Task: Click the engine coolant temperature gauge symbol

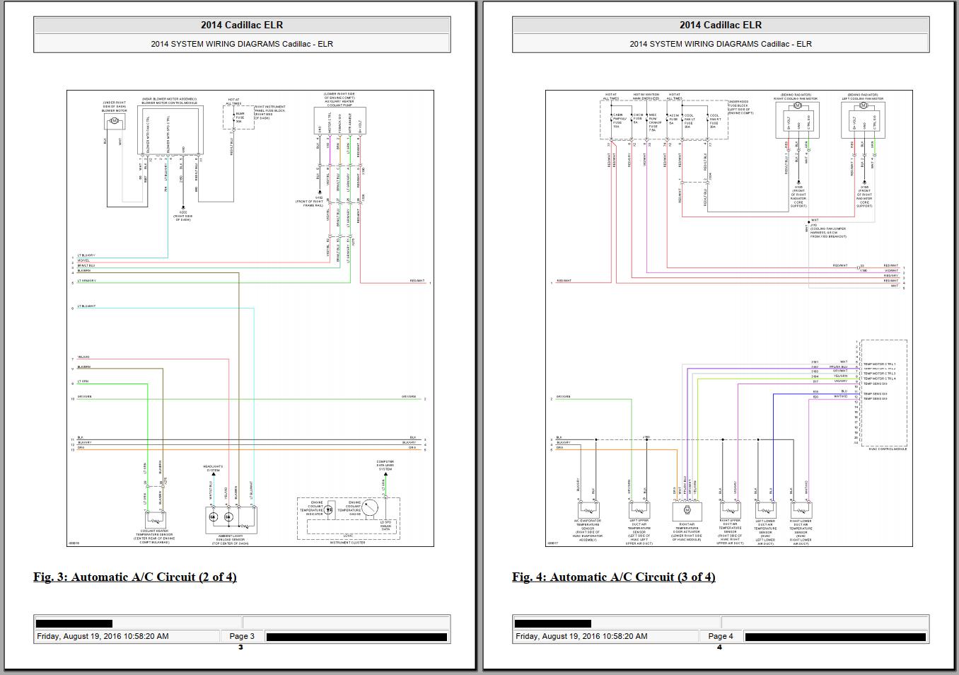Action: tap(369, 507)
